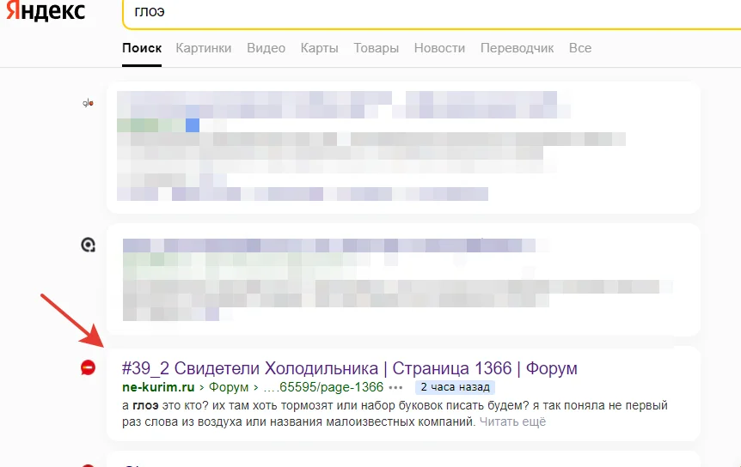Image resolution: width=741 pixels, height=467 pixels.
Task: Open the blurred second search result card
Action: 403,280
